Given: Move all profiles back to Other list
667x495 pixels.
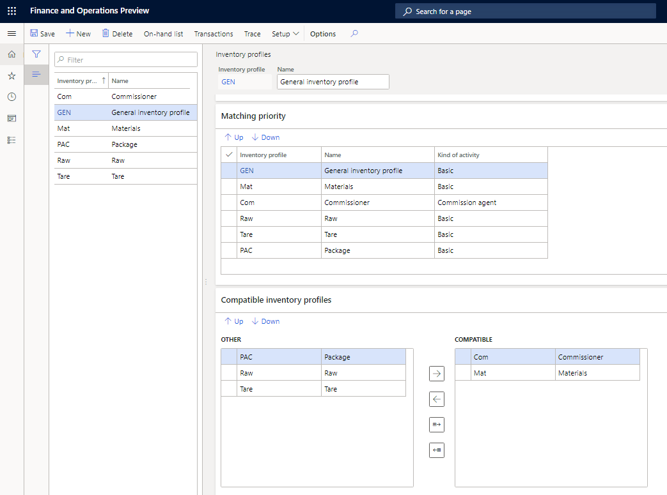Looking at the screenshot, I should coord(437,450).
